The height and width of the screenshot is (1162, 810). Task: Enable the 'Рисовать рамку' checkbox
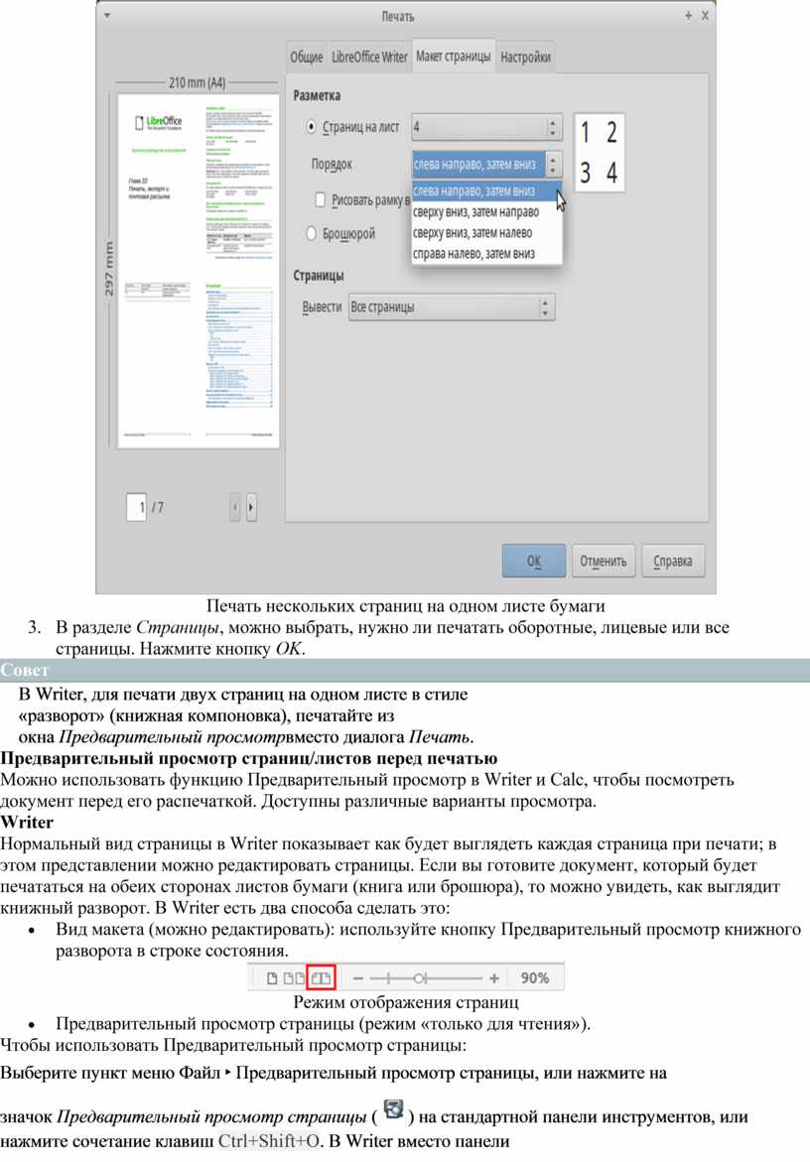point(321,199)
